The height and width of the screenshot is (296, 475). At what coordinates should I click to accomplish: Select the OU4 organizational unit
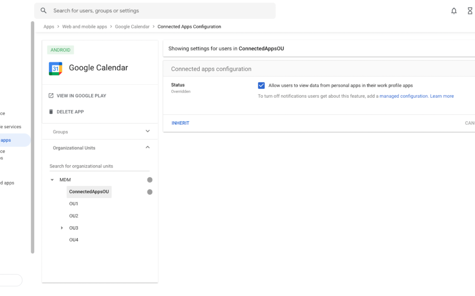coord(73,240)
